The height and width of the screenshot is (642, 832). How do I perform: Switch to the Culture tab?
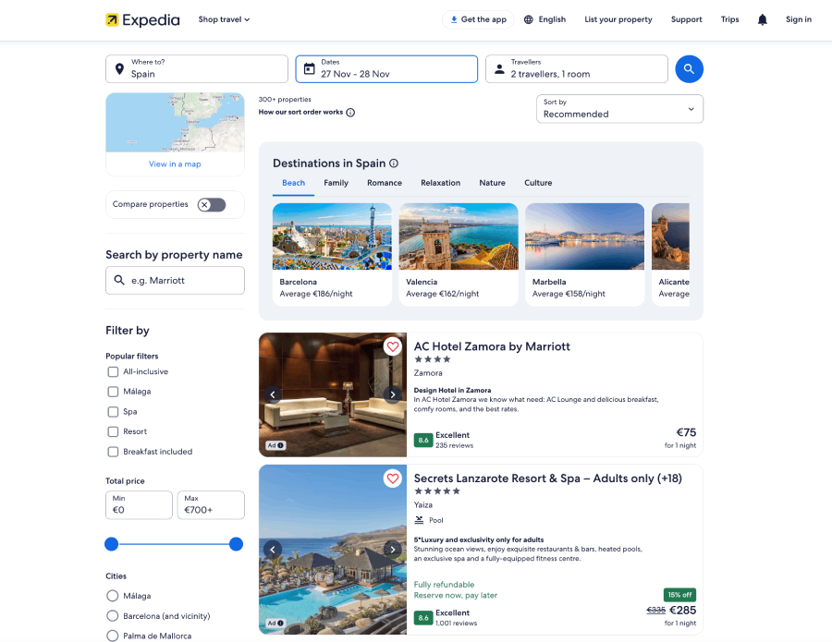(538, 183)
